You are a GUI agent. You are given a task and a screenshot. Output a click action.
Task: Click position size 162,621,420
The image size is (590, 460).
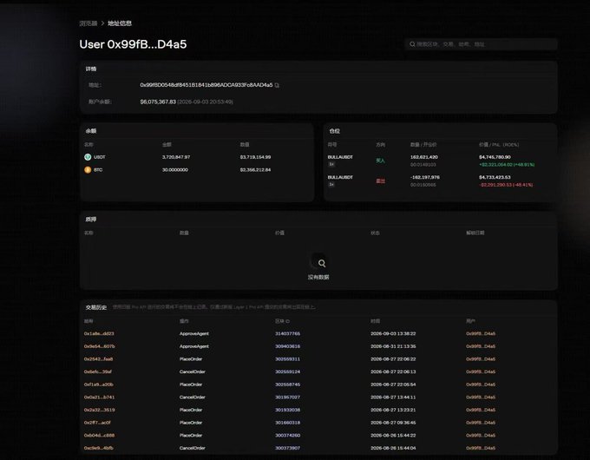click(x=424, y=157)
